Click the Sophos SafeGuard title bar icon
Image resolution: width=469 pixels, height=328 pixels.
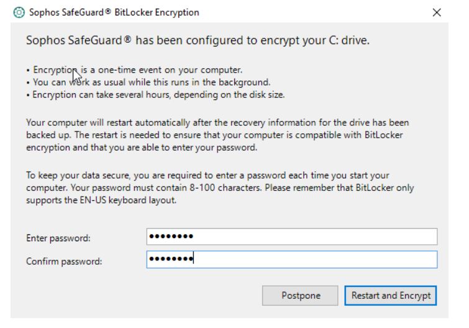[19, 12]
